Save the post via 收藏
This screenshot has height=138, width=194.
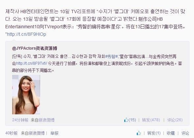pyautogui.click(x=171, y=133)
